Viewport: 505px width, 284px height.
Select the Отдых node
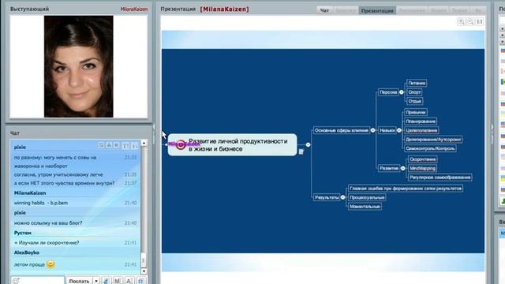click(x=414, y=101)
